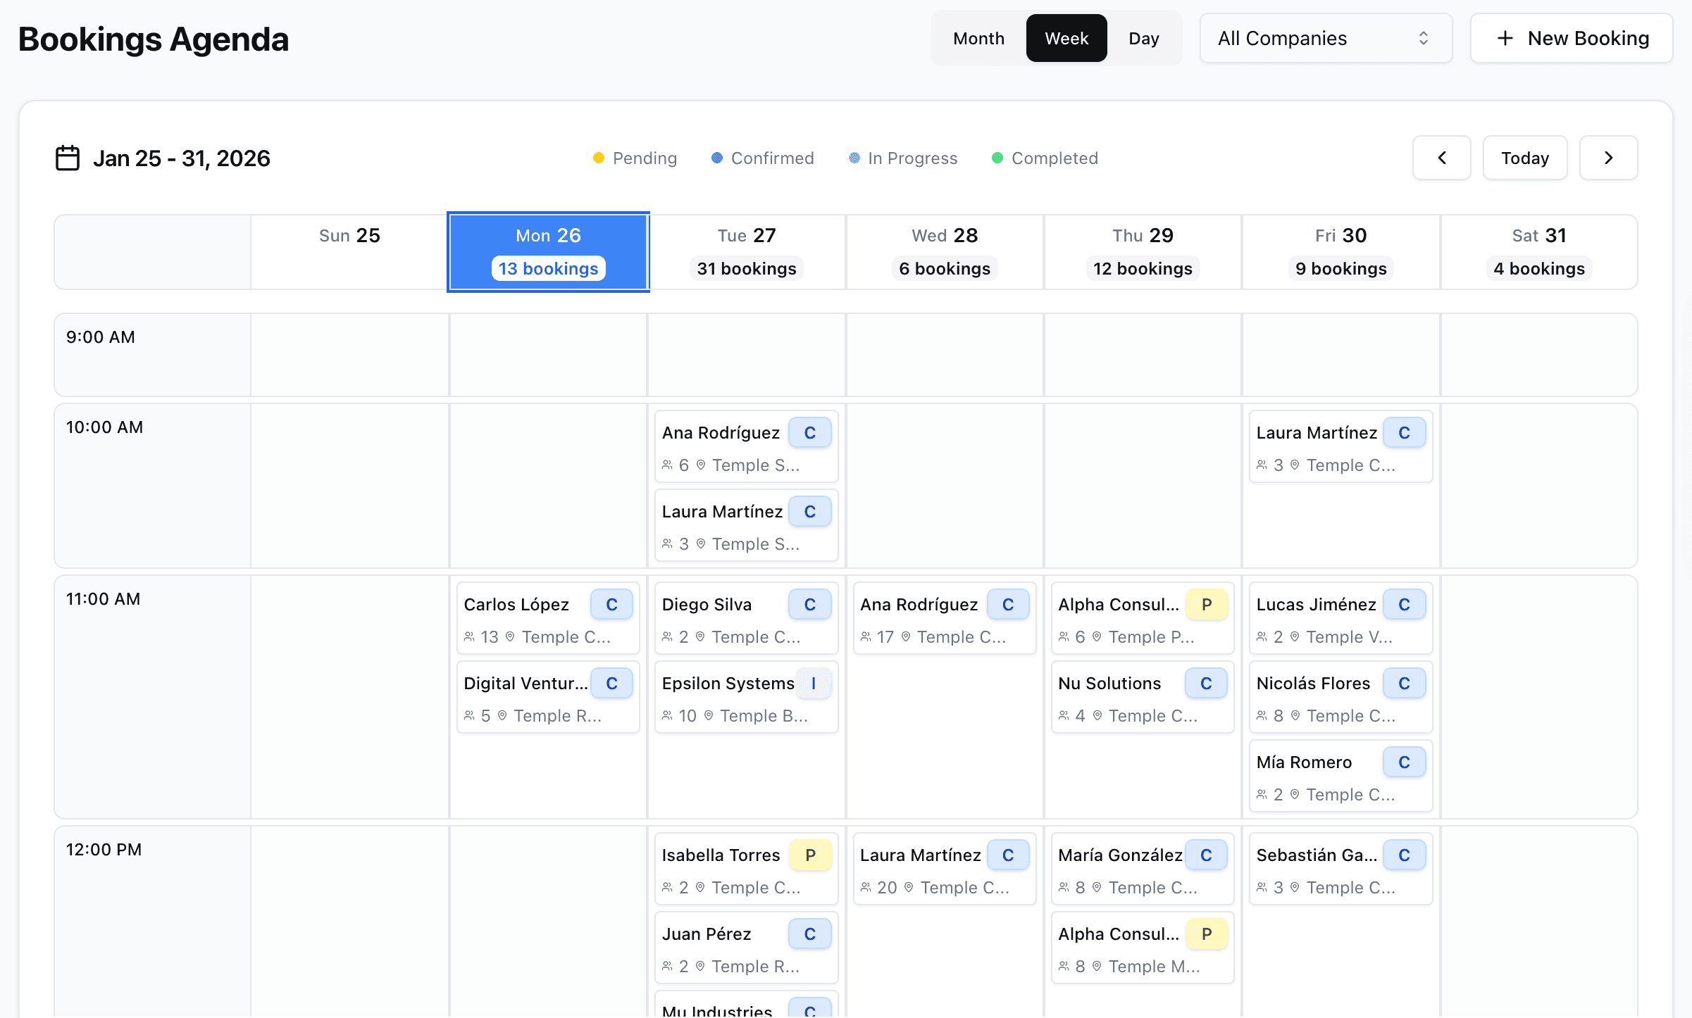Go to previous week using left chevron

tap(1441, 158)
